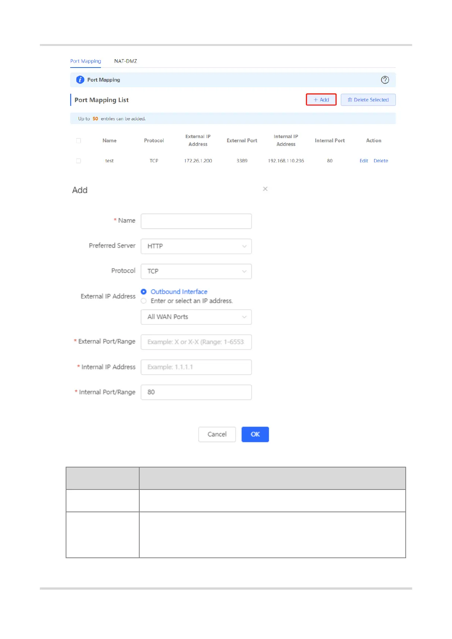
Task: Delete the test port mapping entry
Action: pyautogui.click(x=381, y=161)
